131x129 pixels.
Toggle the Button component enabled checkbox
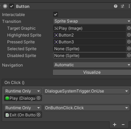12,6
